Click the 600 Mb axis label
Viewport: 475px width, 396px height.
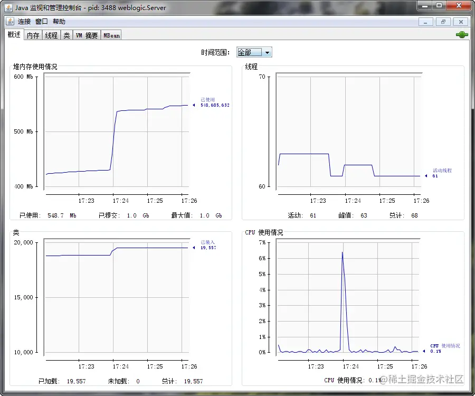click(23, 77)
